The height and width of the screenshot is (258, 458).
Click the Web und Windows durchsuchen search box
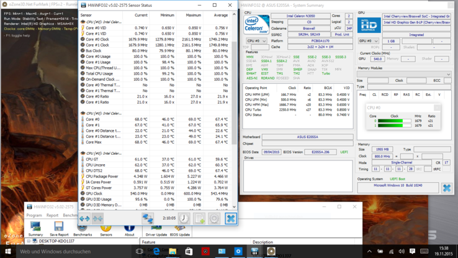(x=74, y=251)
